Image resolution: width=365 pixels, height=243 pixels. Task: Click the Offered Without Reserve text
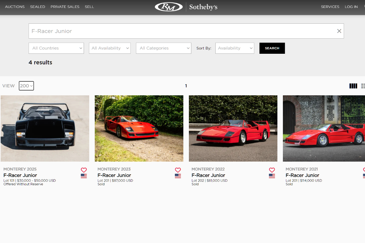23,184
